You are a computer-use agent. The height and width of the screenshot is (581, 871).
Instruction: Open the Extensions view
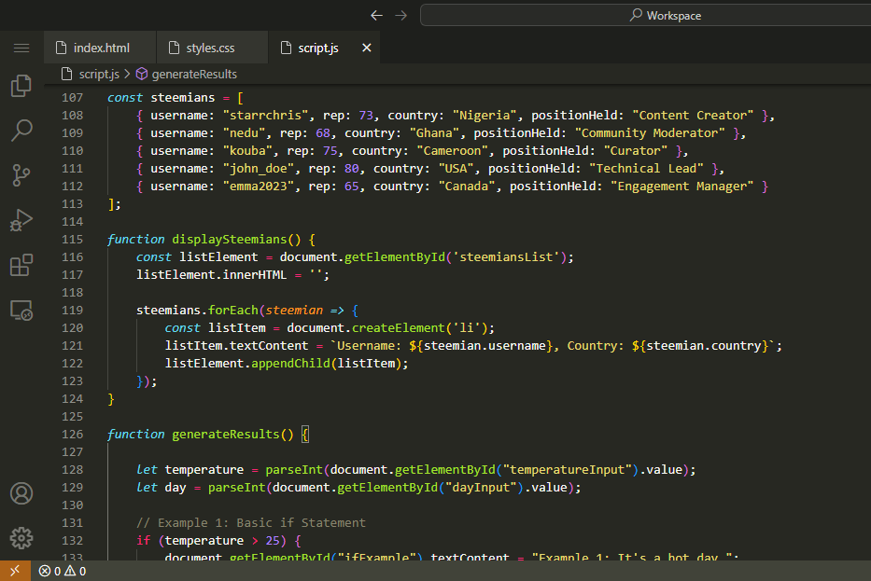click(21, 265)
